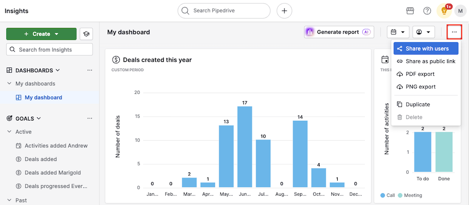
Task: Select PDF export from menu
Action: coord(426,74)
